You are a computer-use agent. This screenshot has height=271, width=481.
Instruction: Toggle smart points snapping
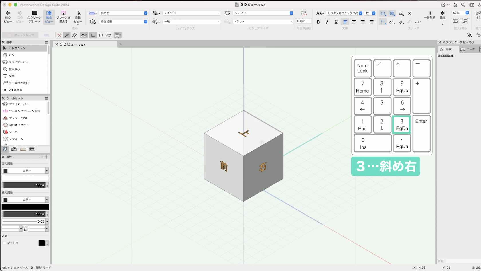coord(383,22)
